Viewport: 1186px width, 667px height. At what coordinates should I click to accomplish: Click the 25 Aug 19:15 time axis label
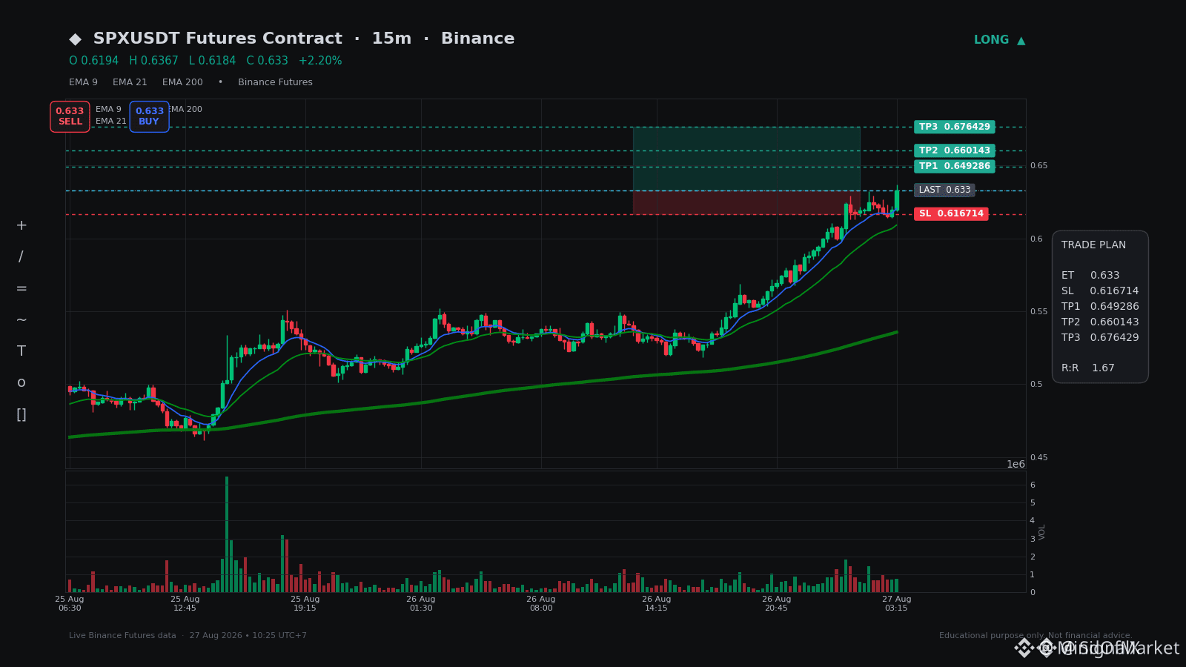click(x=305, y=603)
